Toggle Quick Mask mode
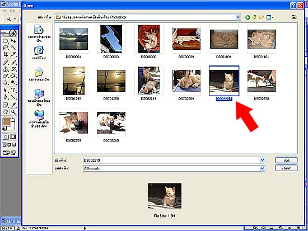Screen dimensions: 308x231 coord(13,136)
